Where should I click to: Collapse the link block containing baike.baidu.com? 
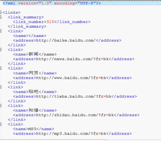click(x=1, y=31)
